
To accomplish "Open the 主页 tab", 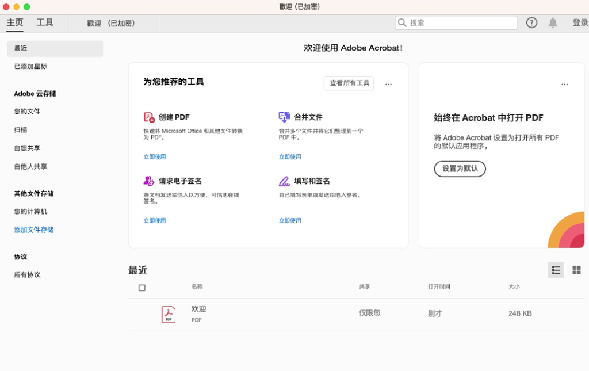I will point(14,22).
